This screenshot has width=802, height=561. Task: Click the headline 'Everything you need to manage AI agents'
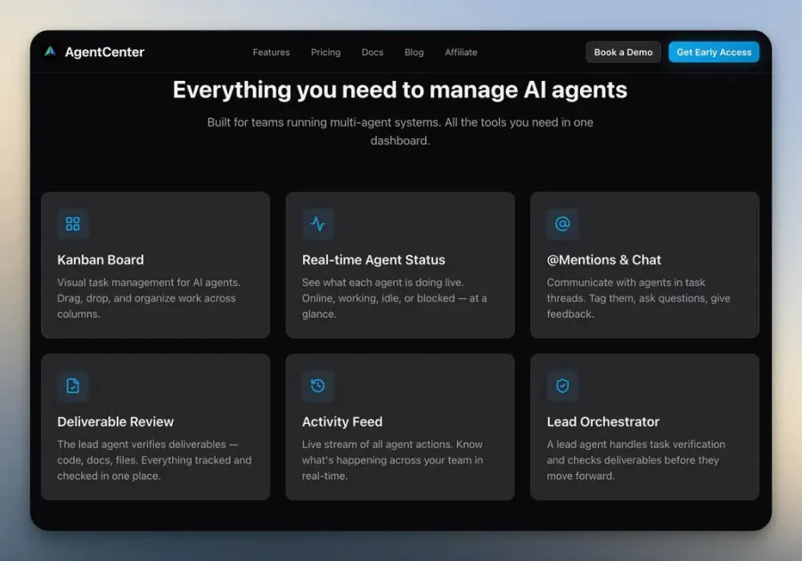pyautogui.click(x=400, y=90)
